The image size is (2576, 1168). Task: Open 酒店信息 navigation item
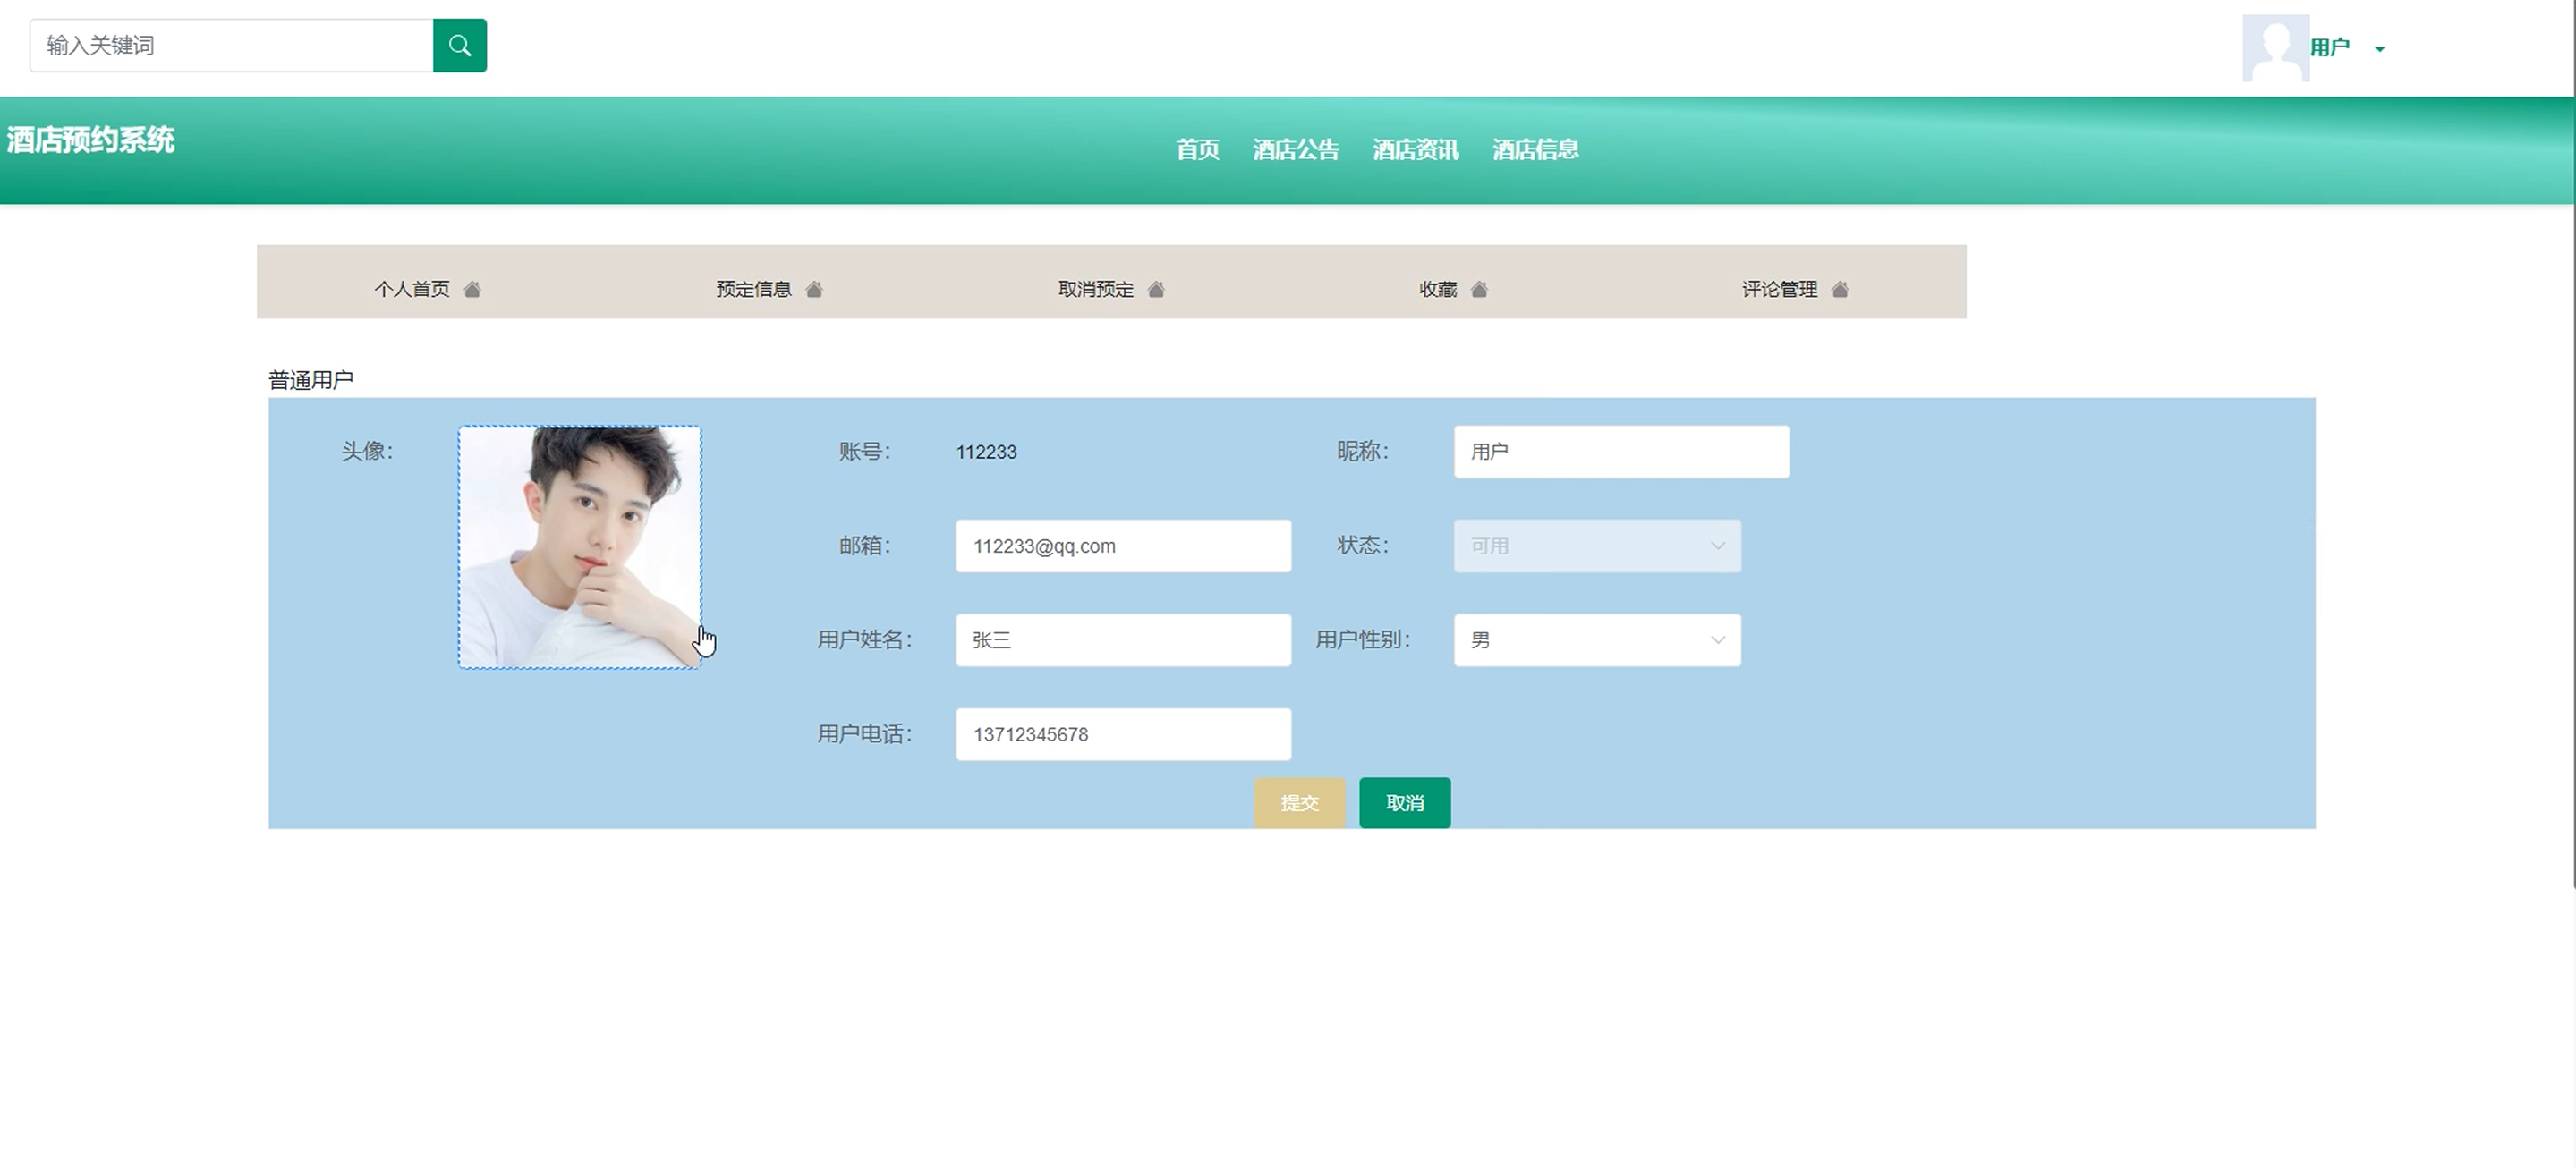pyautogui.click(x=1535, y=150)
